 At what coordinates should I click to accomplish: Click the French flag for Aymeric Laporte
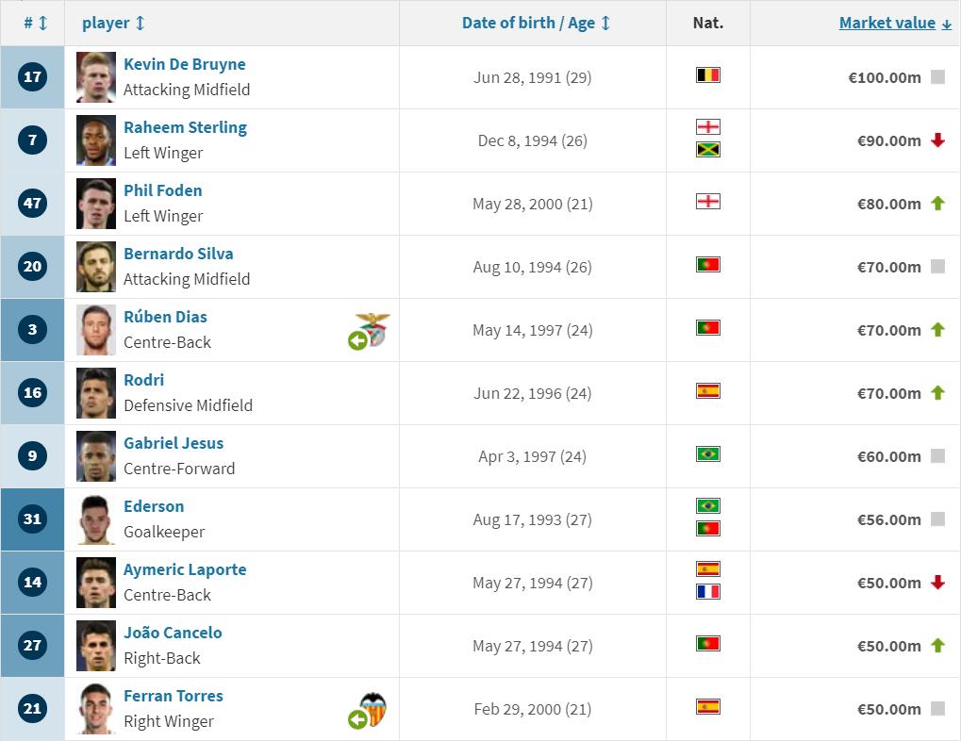tap(708, 591)
